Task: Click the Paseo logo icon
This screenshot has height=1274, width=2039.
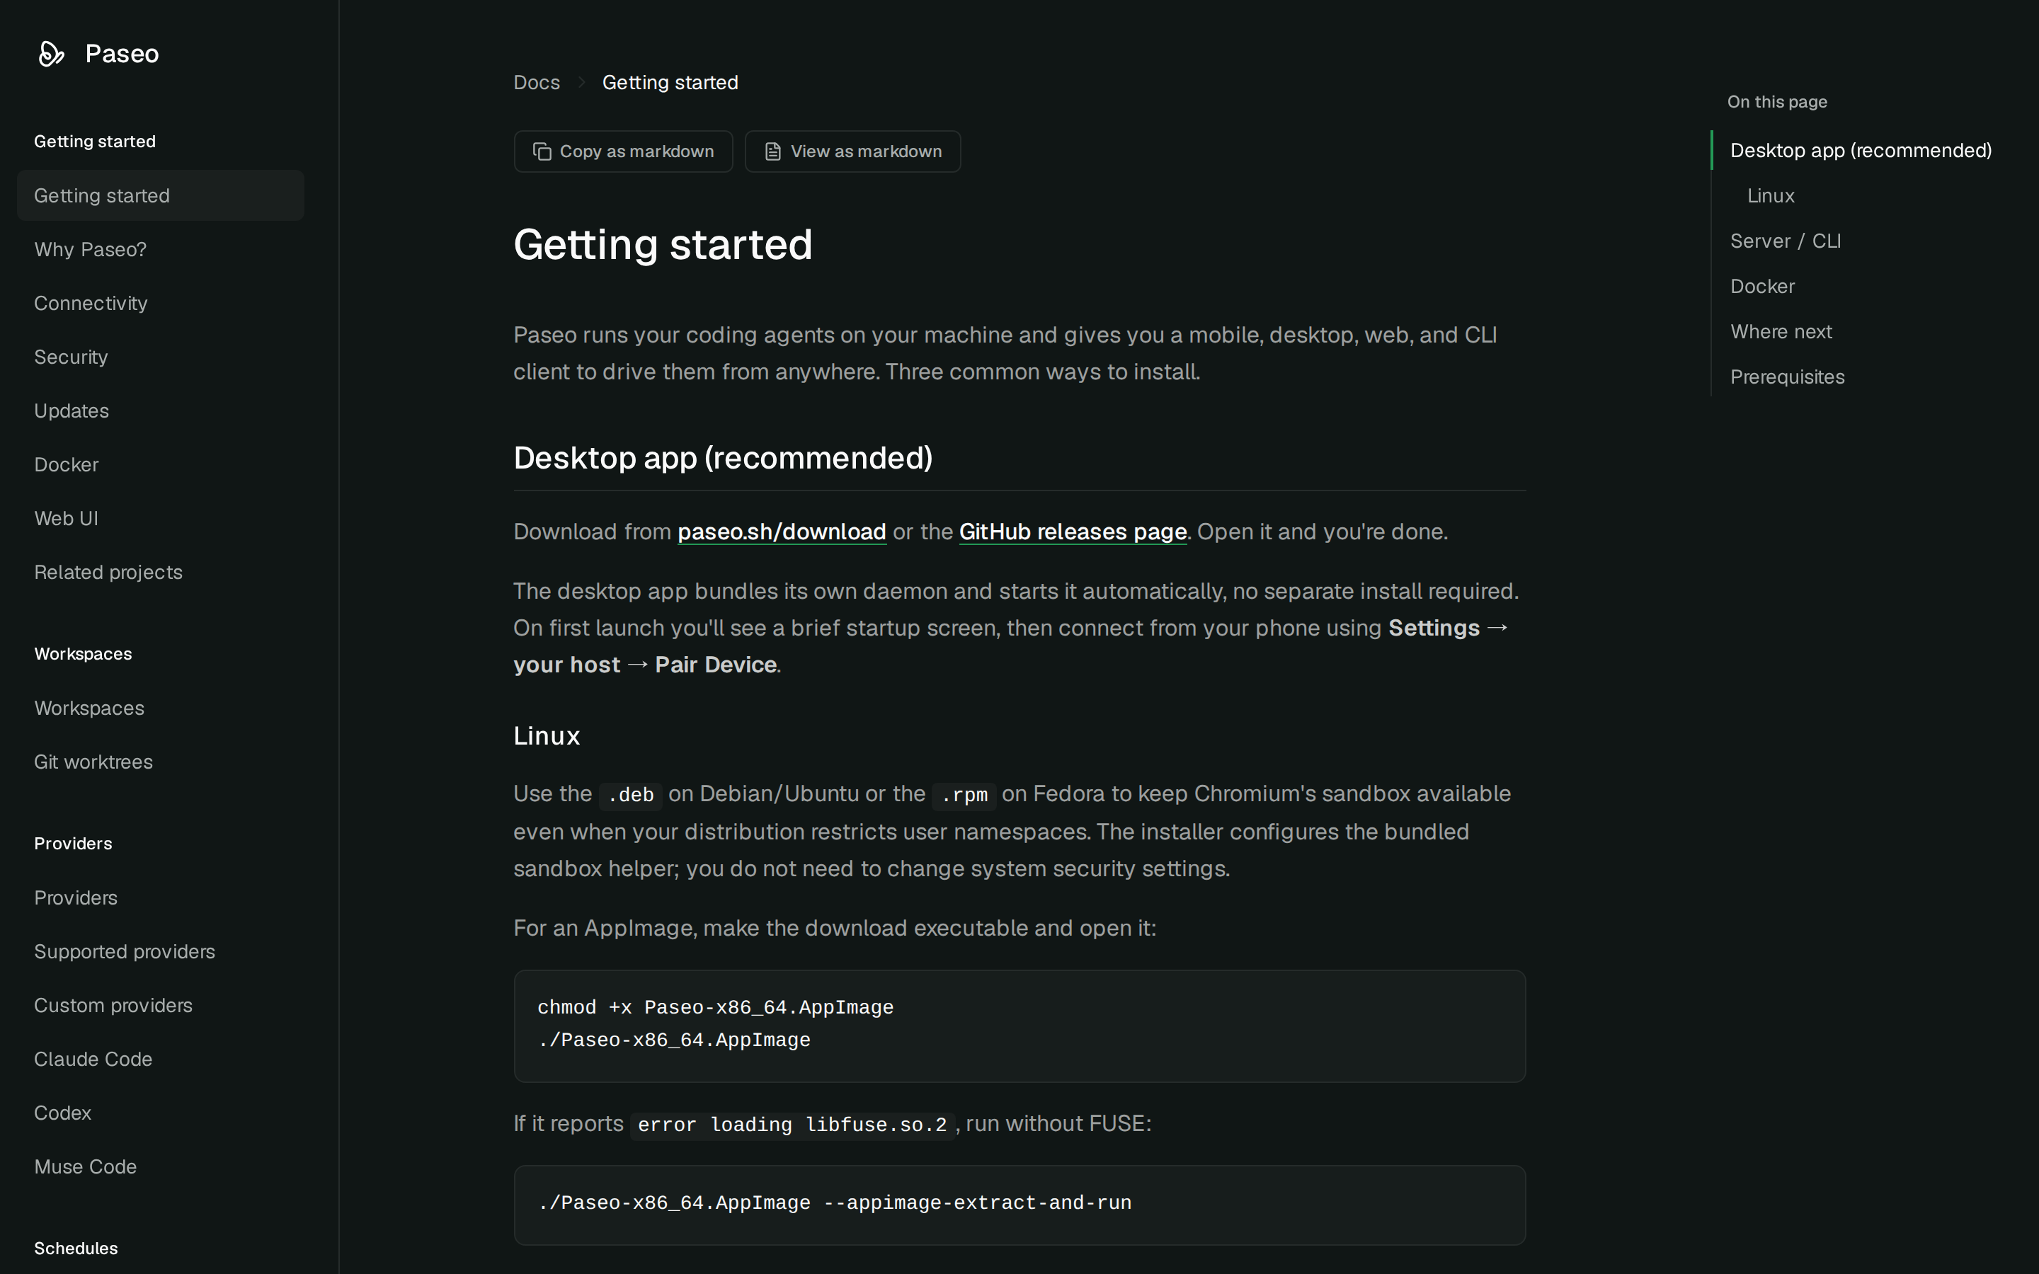Action: [x=52, y=53]
